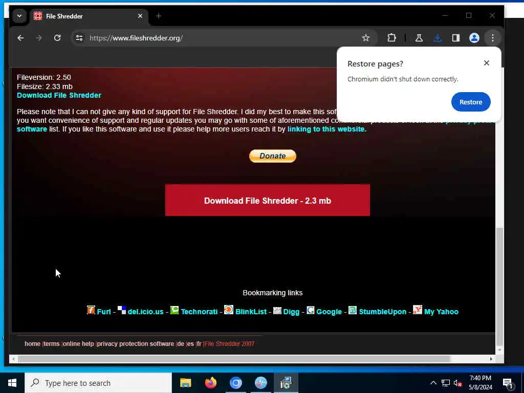Open the Technorati link
This screenshot has height=393, width=524.
coord(199,312)
